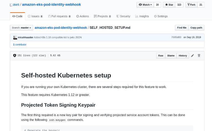Viewport: 212px width, 131px height.
Task: Click the trash delete file icon
Action: point(199,56)
